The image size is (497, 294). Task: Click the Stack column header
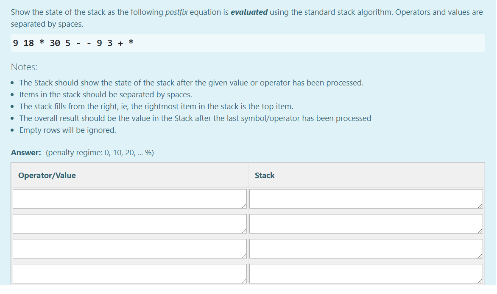[265, 175]
